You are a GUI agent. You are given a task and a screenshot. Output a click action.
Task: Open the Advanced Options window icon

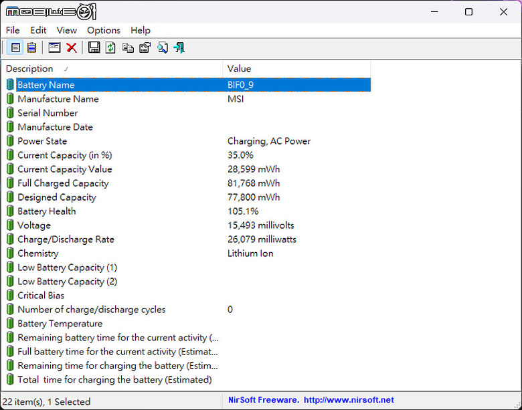[x=54, y=47]
